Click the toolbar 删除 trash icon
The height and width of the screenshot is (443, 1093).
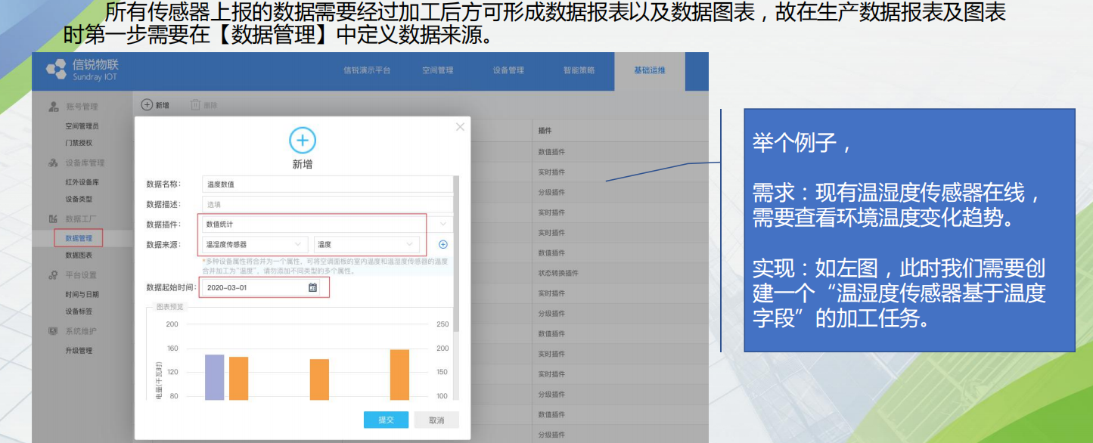click(x=195, y=105)
